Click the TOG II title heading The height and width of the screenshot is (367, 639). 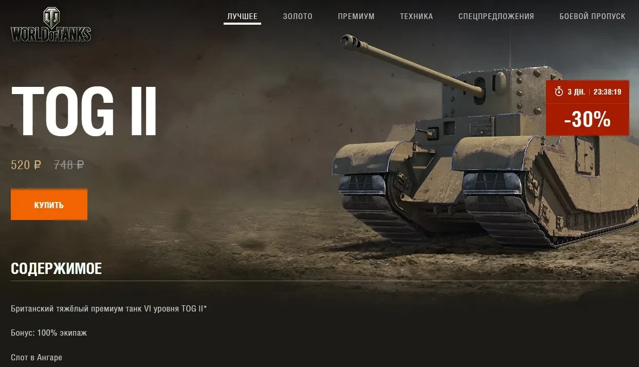84,111
